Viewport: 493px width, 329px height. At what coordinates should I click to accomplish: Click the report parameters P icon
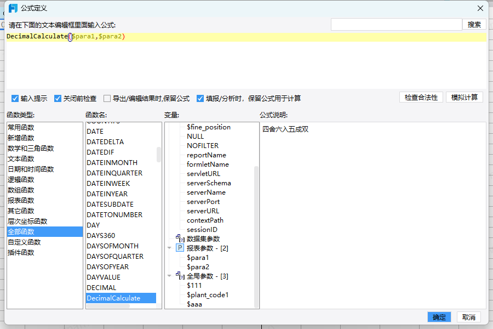[x=180, y=248]
